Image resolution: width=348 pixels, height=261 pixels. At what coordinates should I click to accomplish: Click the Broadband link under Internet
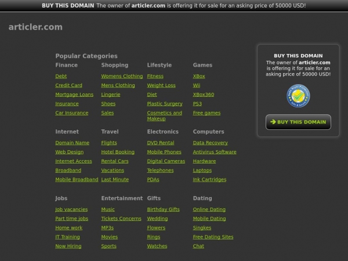tap(68, 170)
